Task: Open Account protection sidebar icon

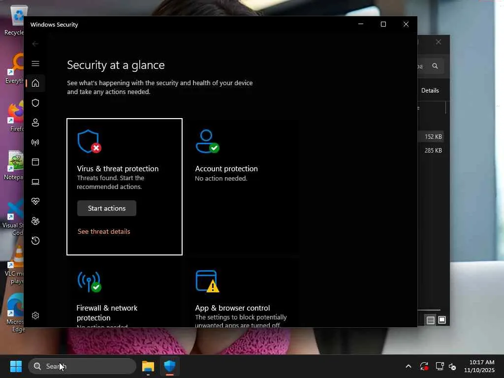Action: [35, 123]
